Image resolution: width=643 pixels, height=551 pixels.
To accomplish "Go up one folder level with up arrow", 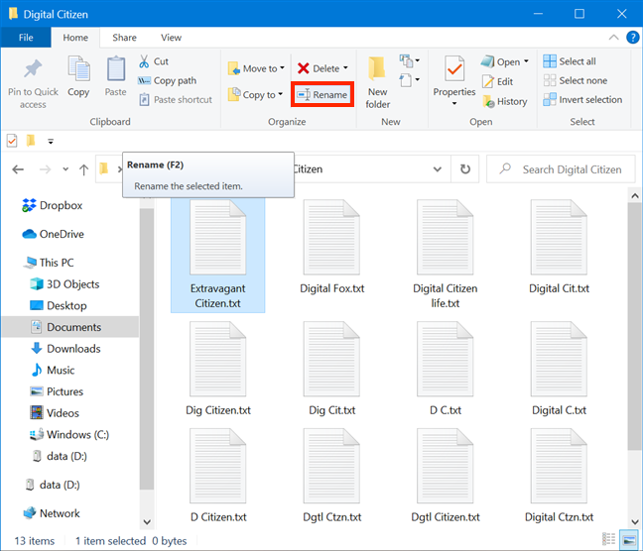I will [83, 169].
